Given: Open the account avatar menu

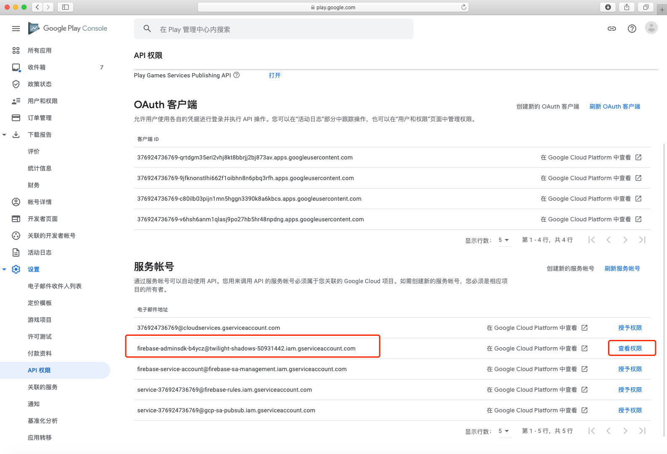Looking at the screenshot, I should pos(651,28).
